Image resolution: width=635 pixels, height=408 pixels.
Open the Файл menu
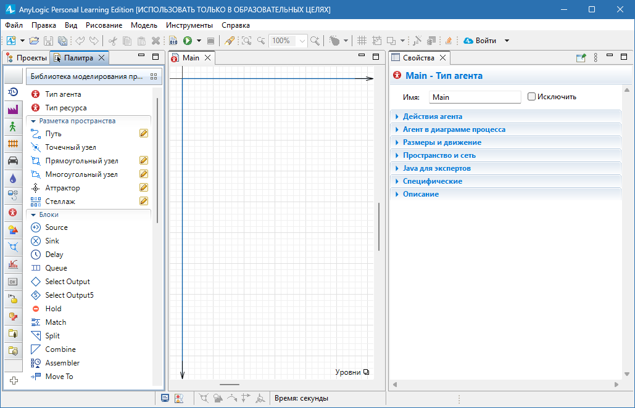click(14, 25)
